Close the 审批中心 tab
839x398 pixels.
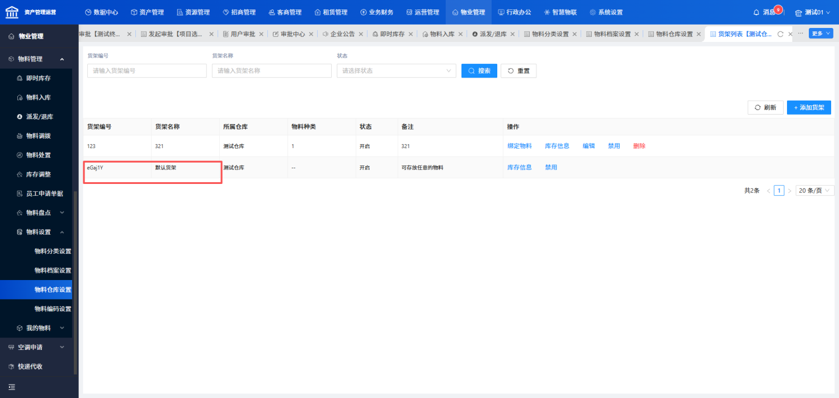[311, 34]
